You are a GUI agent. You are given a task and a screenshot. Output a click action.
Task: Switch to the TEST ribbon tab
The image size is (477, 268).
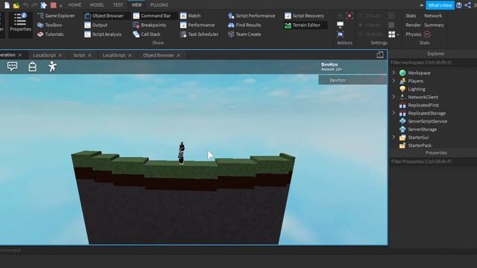pos(118,5)
